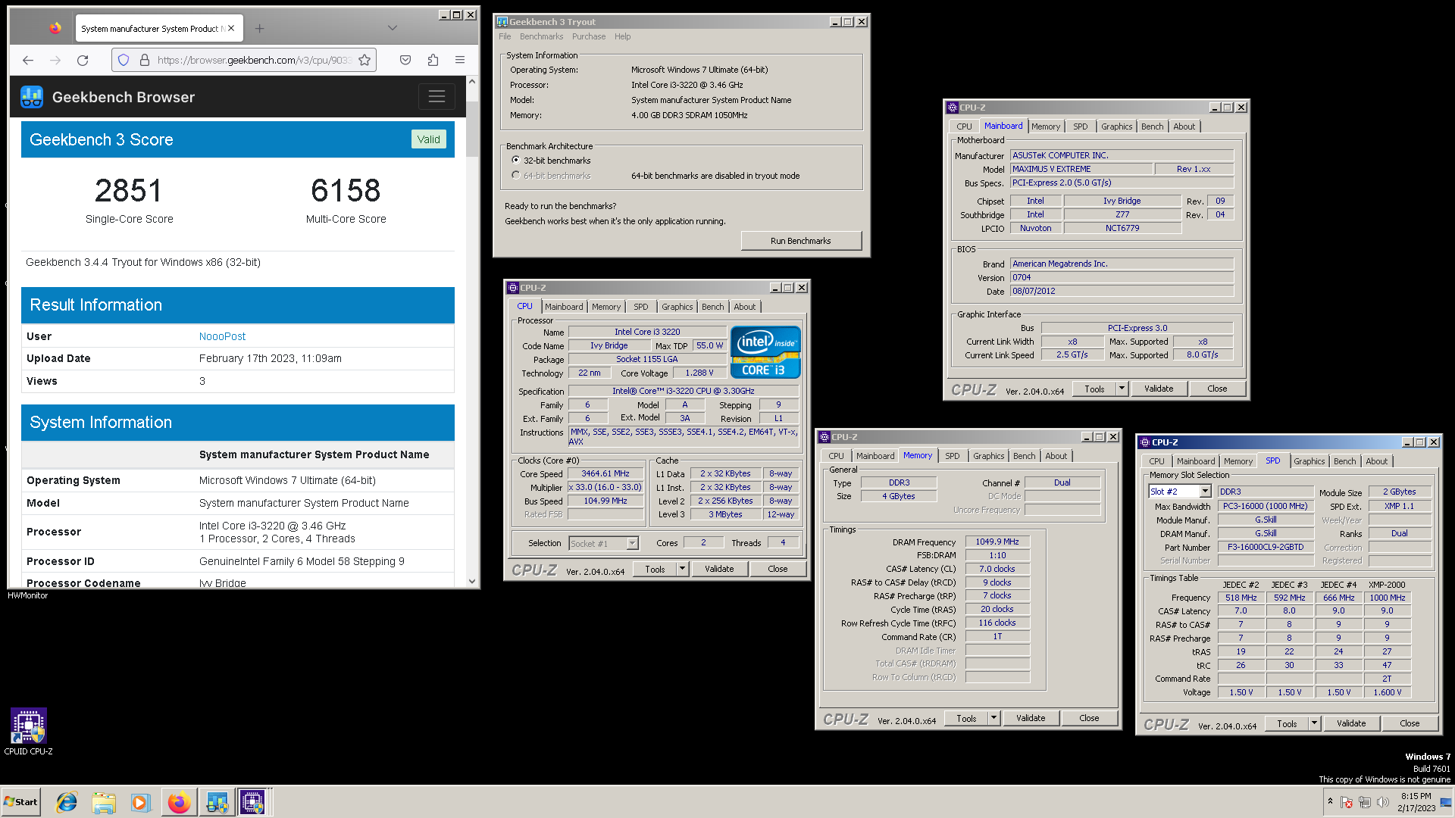Expand Tools dropdown arrow in CPU tab window
Viewport: 1455px width, 818px height.
682,569
